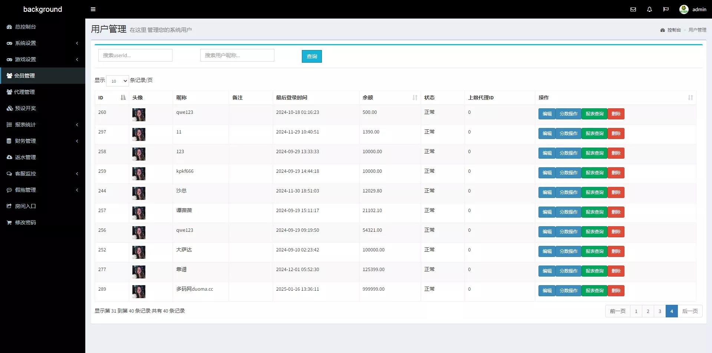Click sort icon in 操作 column header
Image resolution: width=712 pixels, height=353 pixels.
[x=690, y=98]
